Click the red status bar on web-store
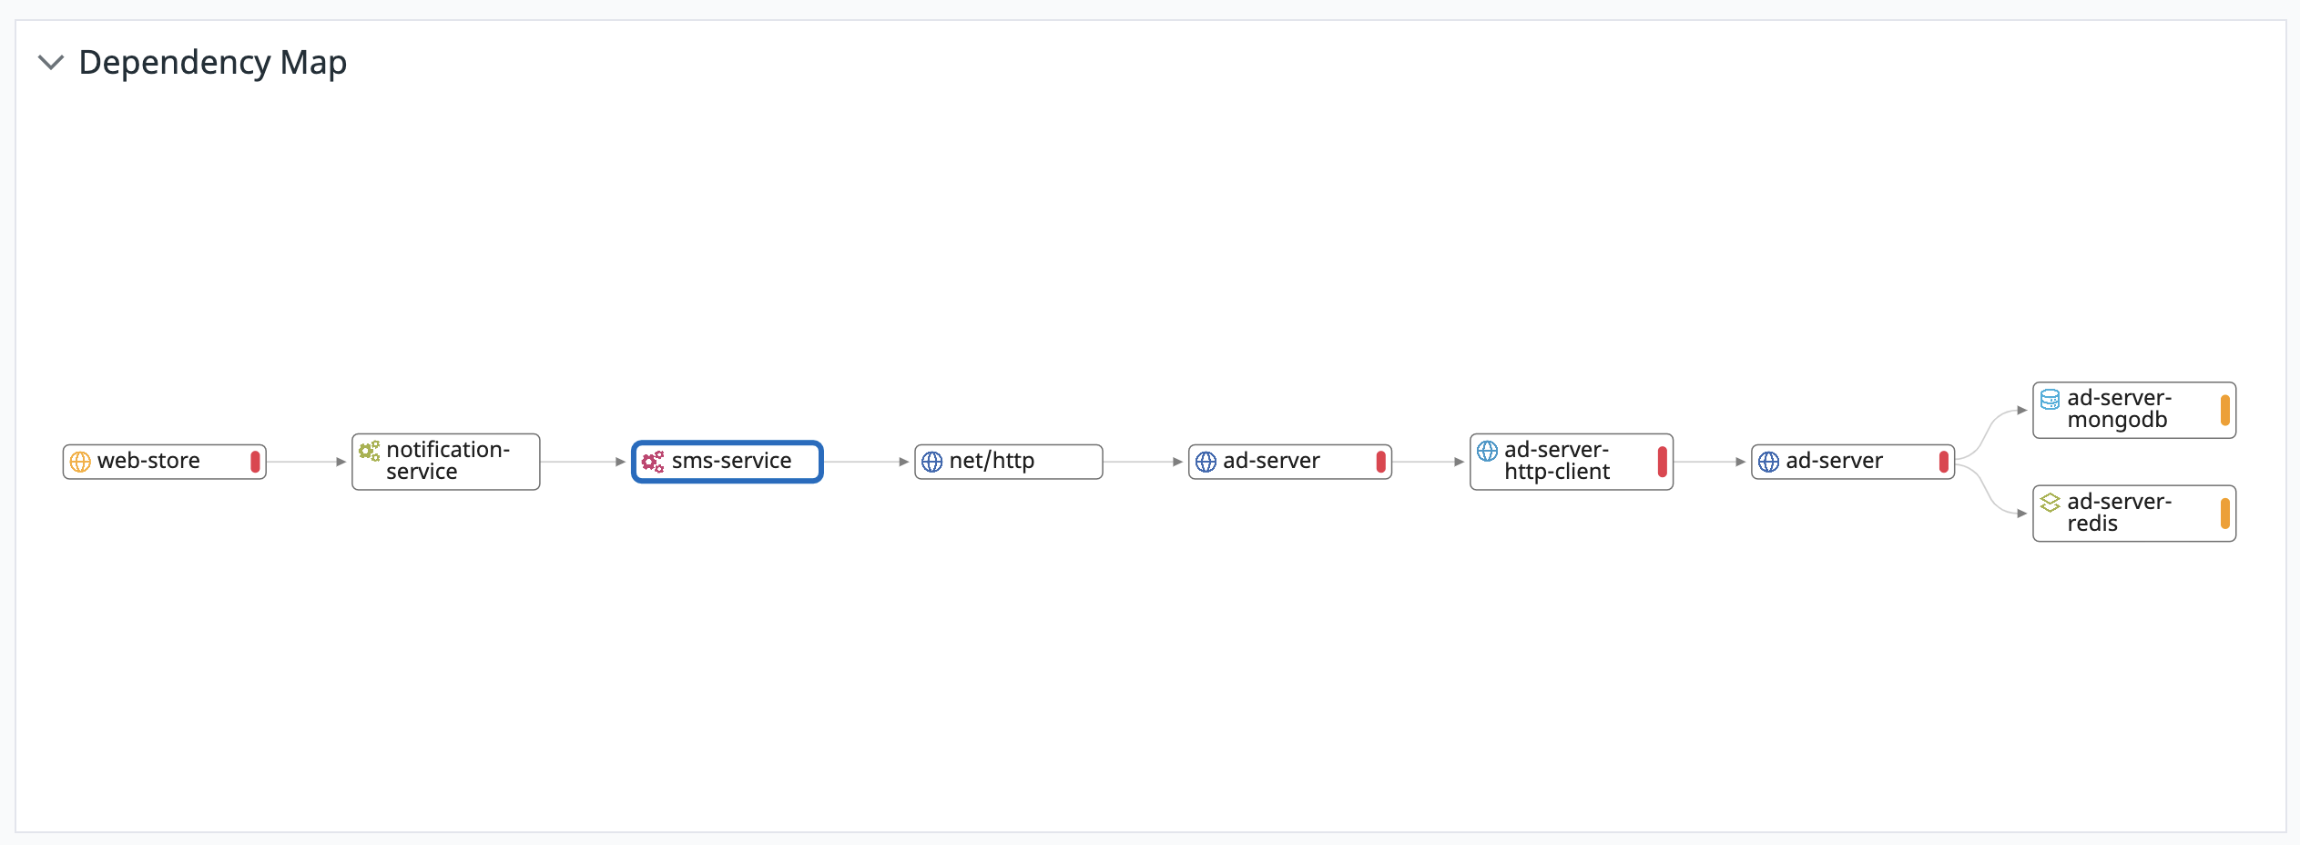2300x845 pixels. click(x=255, y=462)
